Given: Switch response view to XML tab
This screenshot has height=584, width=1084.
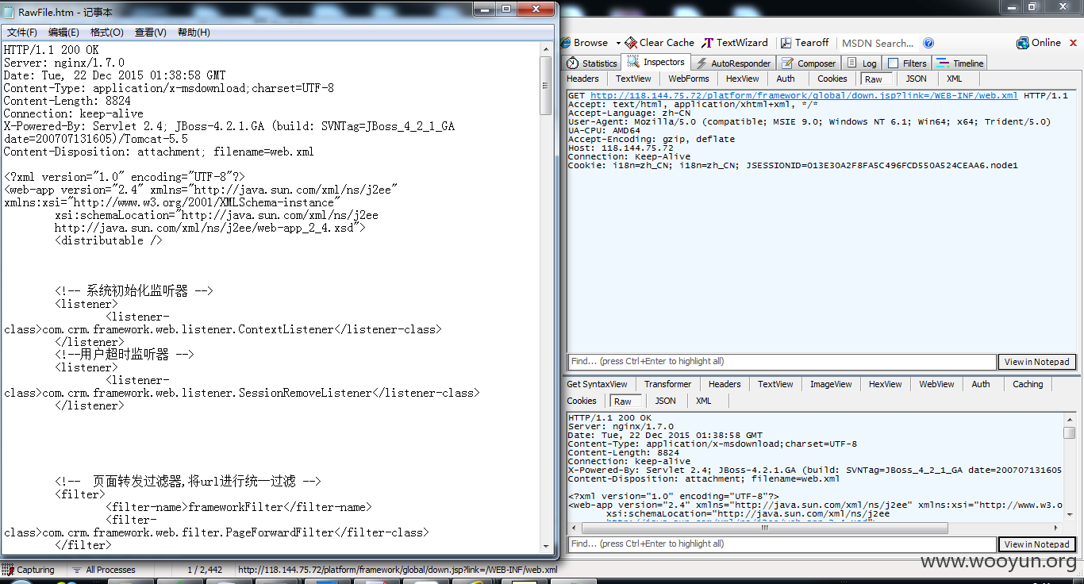Looking at the screenshot, I should click(704, 401).
